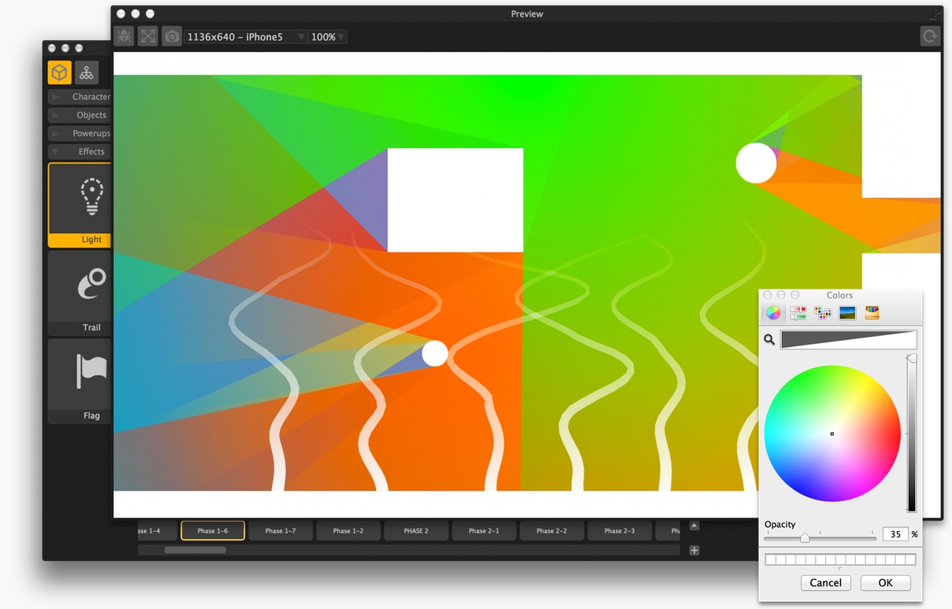Select the yellow cube assets icon
The width and height of the screenshot is (952, 609).
59,72
